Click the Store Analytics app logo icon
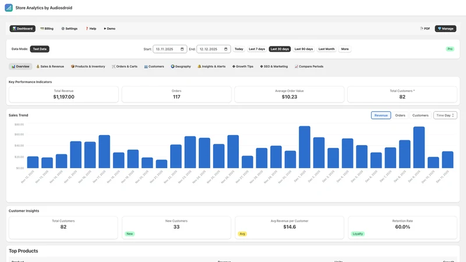This screenshot has width=466, height=262. point(9,8)
